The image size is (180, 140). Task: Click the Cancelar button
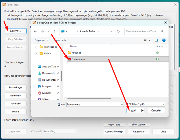tap(156, 110)
